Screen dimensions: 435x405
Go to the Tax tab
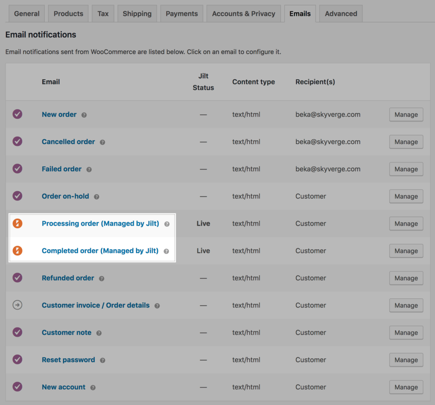tap(103, 13)
